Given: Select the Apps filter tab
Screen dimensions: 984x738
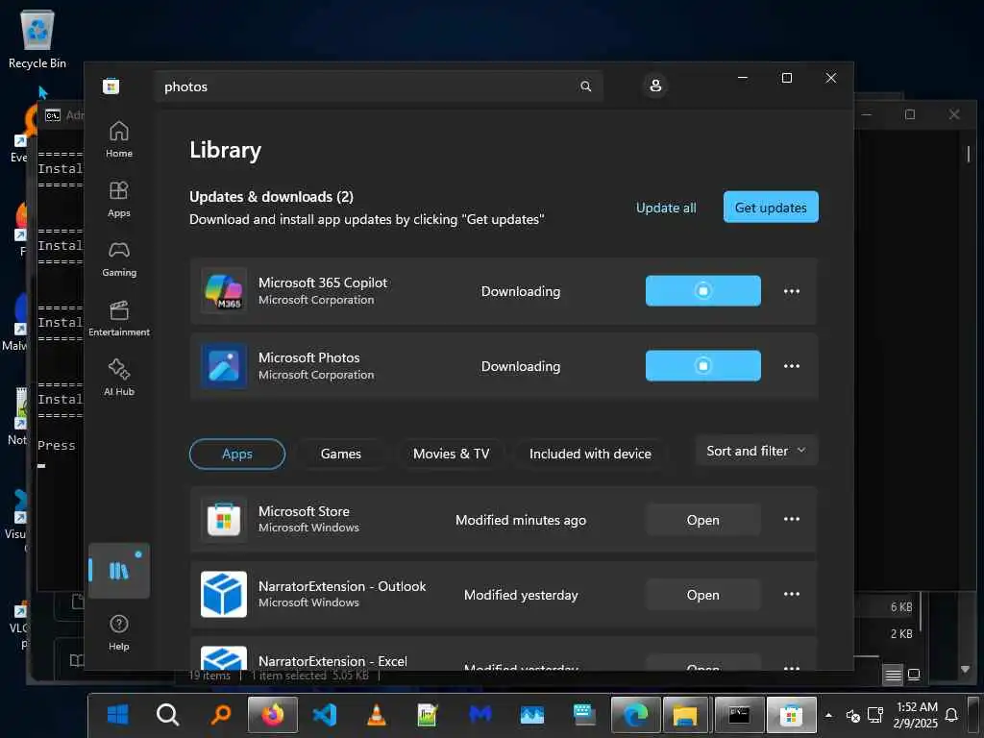Looking at the screenshot, I should point(237,454).
